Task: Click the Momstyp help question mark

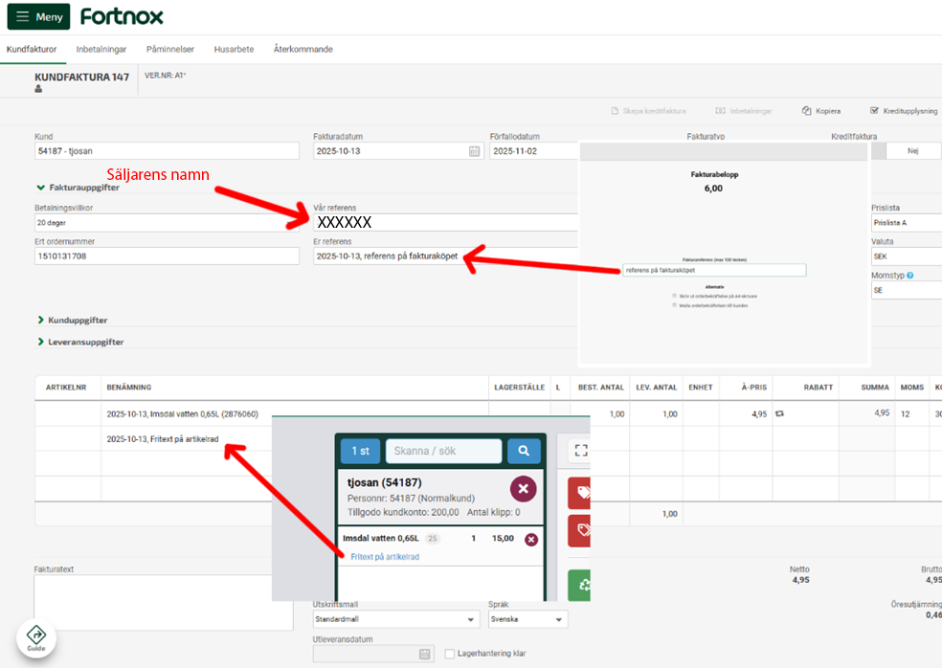Action: pos(910,276)
